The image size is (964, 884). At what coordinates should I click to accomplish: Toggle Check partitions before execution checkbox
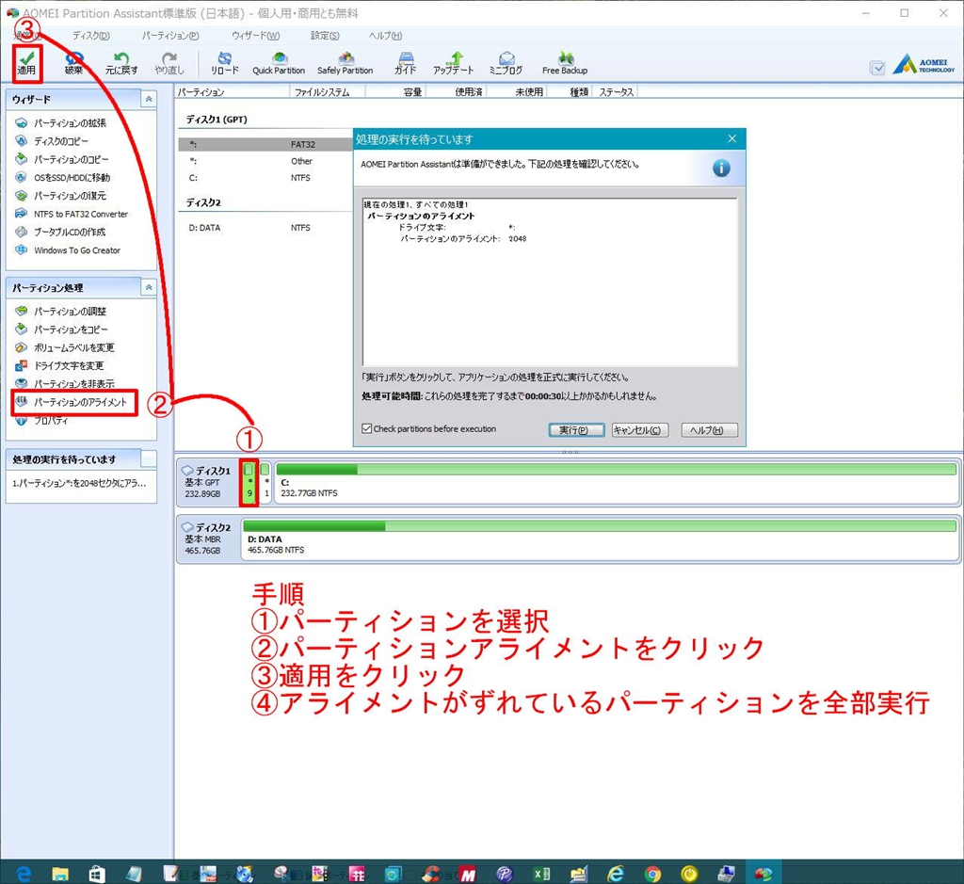(367, 428)
